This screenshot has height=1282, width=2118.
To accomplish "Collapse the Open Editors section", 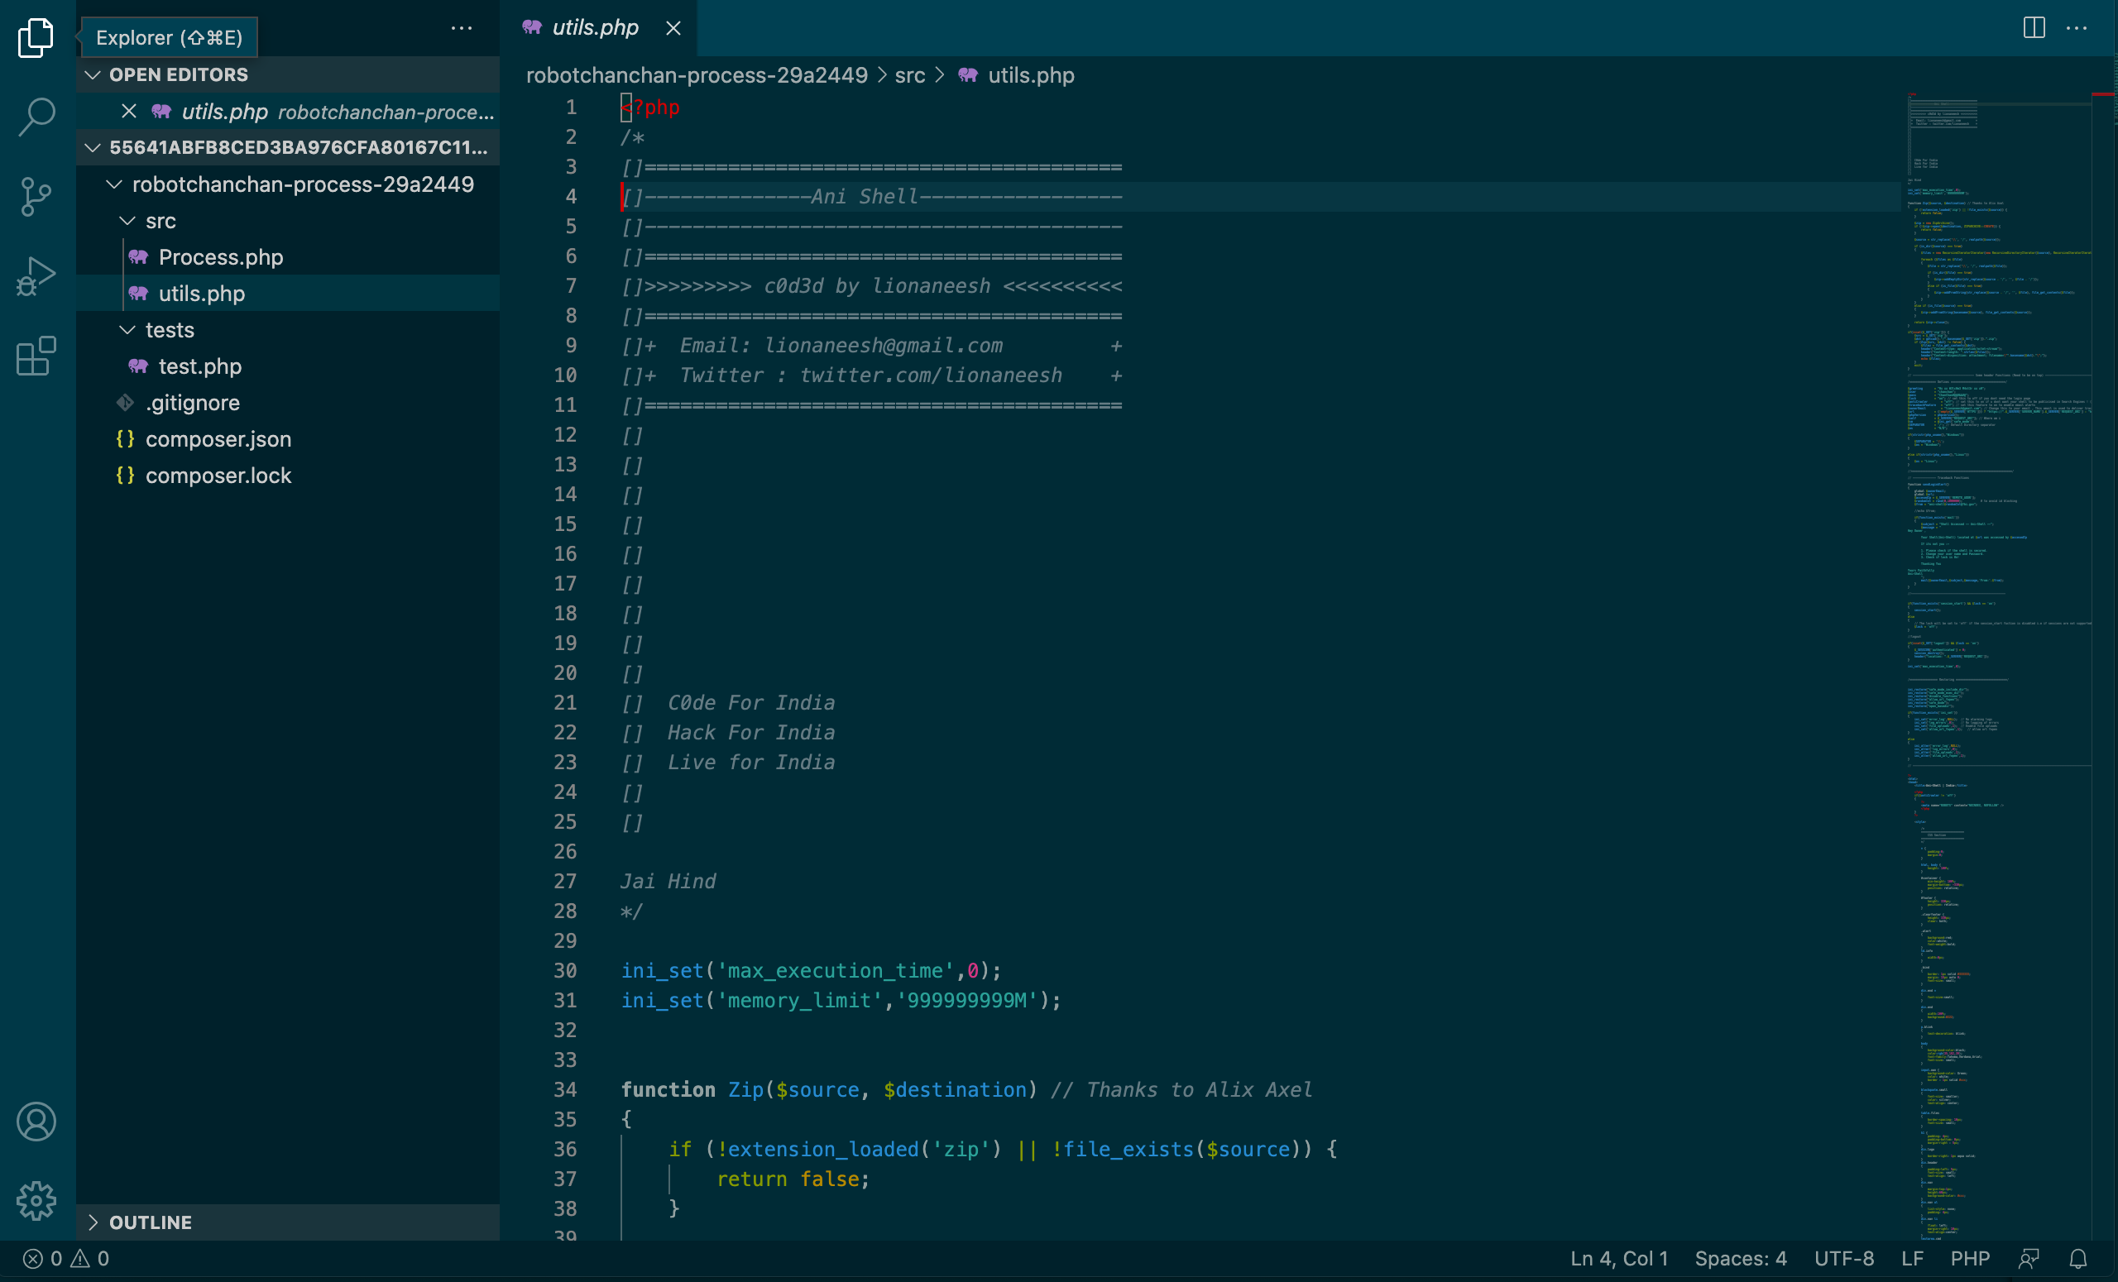I will coord(93,74).
